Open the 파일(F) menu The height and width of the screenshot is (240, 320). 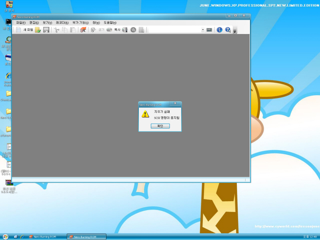tap(21, 23)
